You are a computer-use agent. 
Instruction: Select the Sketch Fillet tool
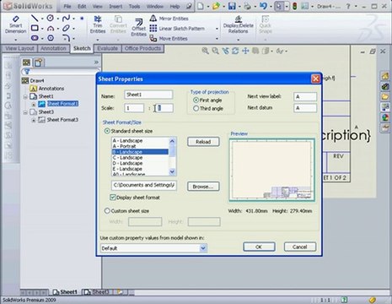coord(66,38)
